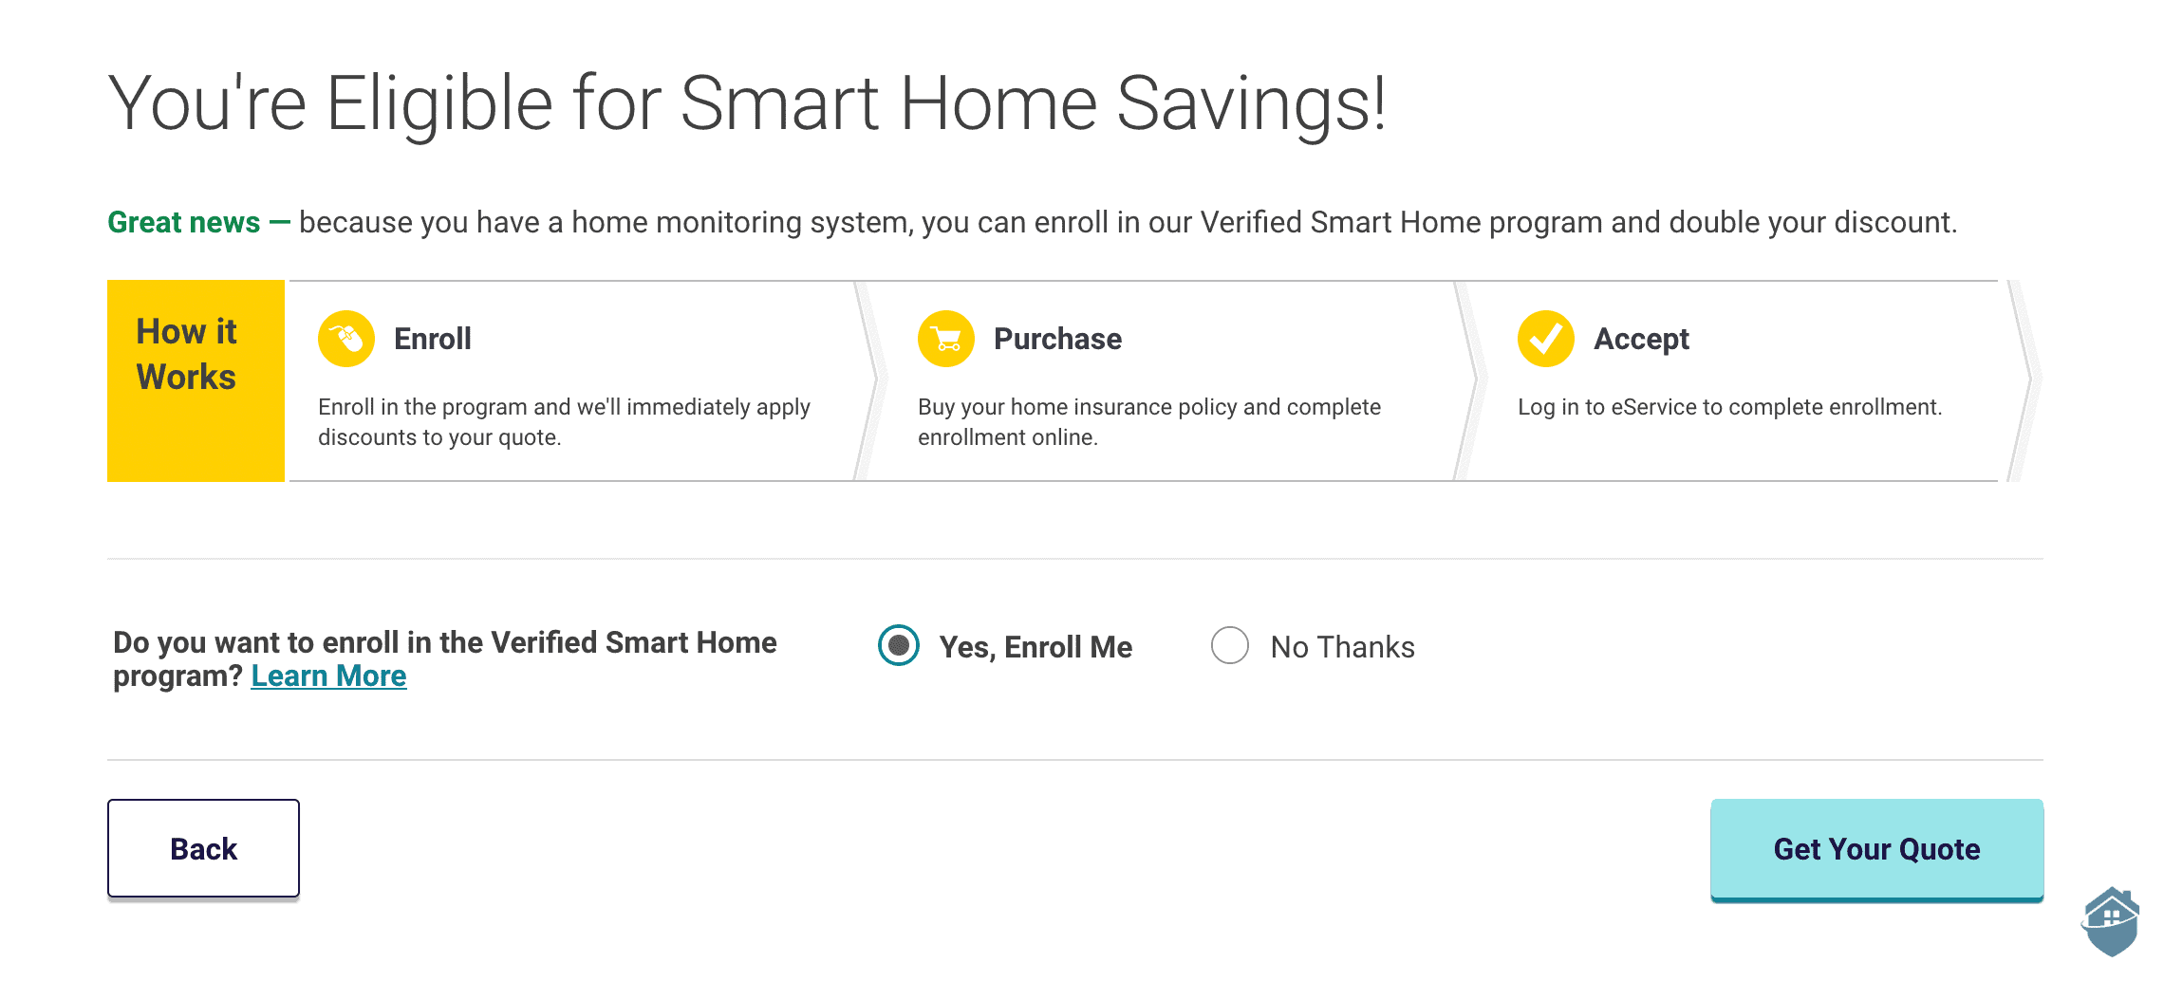Click the cart icon in the middle step
The width and height of the screenshot is (2164, 981).
[x=944, y=339]
